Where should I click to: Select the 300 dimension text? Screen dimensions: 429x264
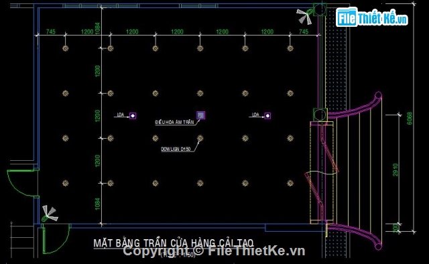395,228
